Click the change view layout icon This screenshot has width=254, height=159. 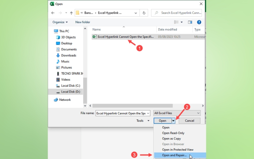(176, 22)
